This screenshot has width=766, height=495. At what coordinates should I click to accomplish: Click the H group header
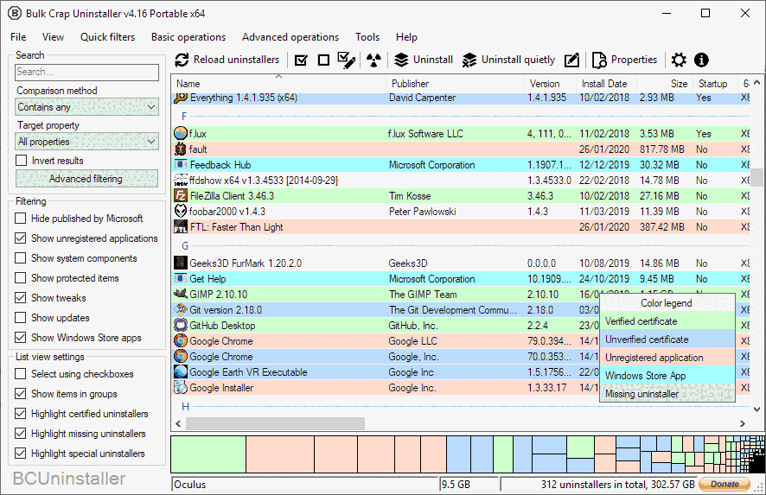point(185,406)
